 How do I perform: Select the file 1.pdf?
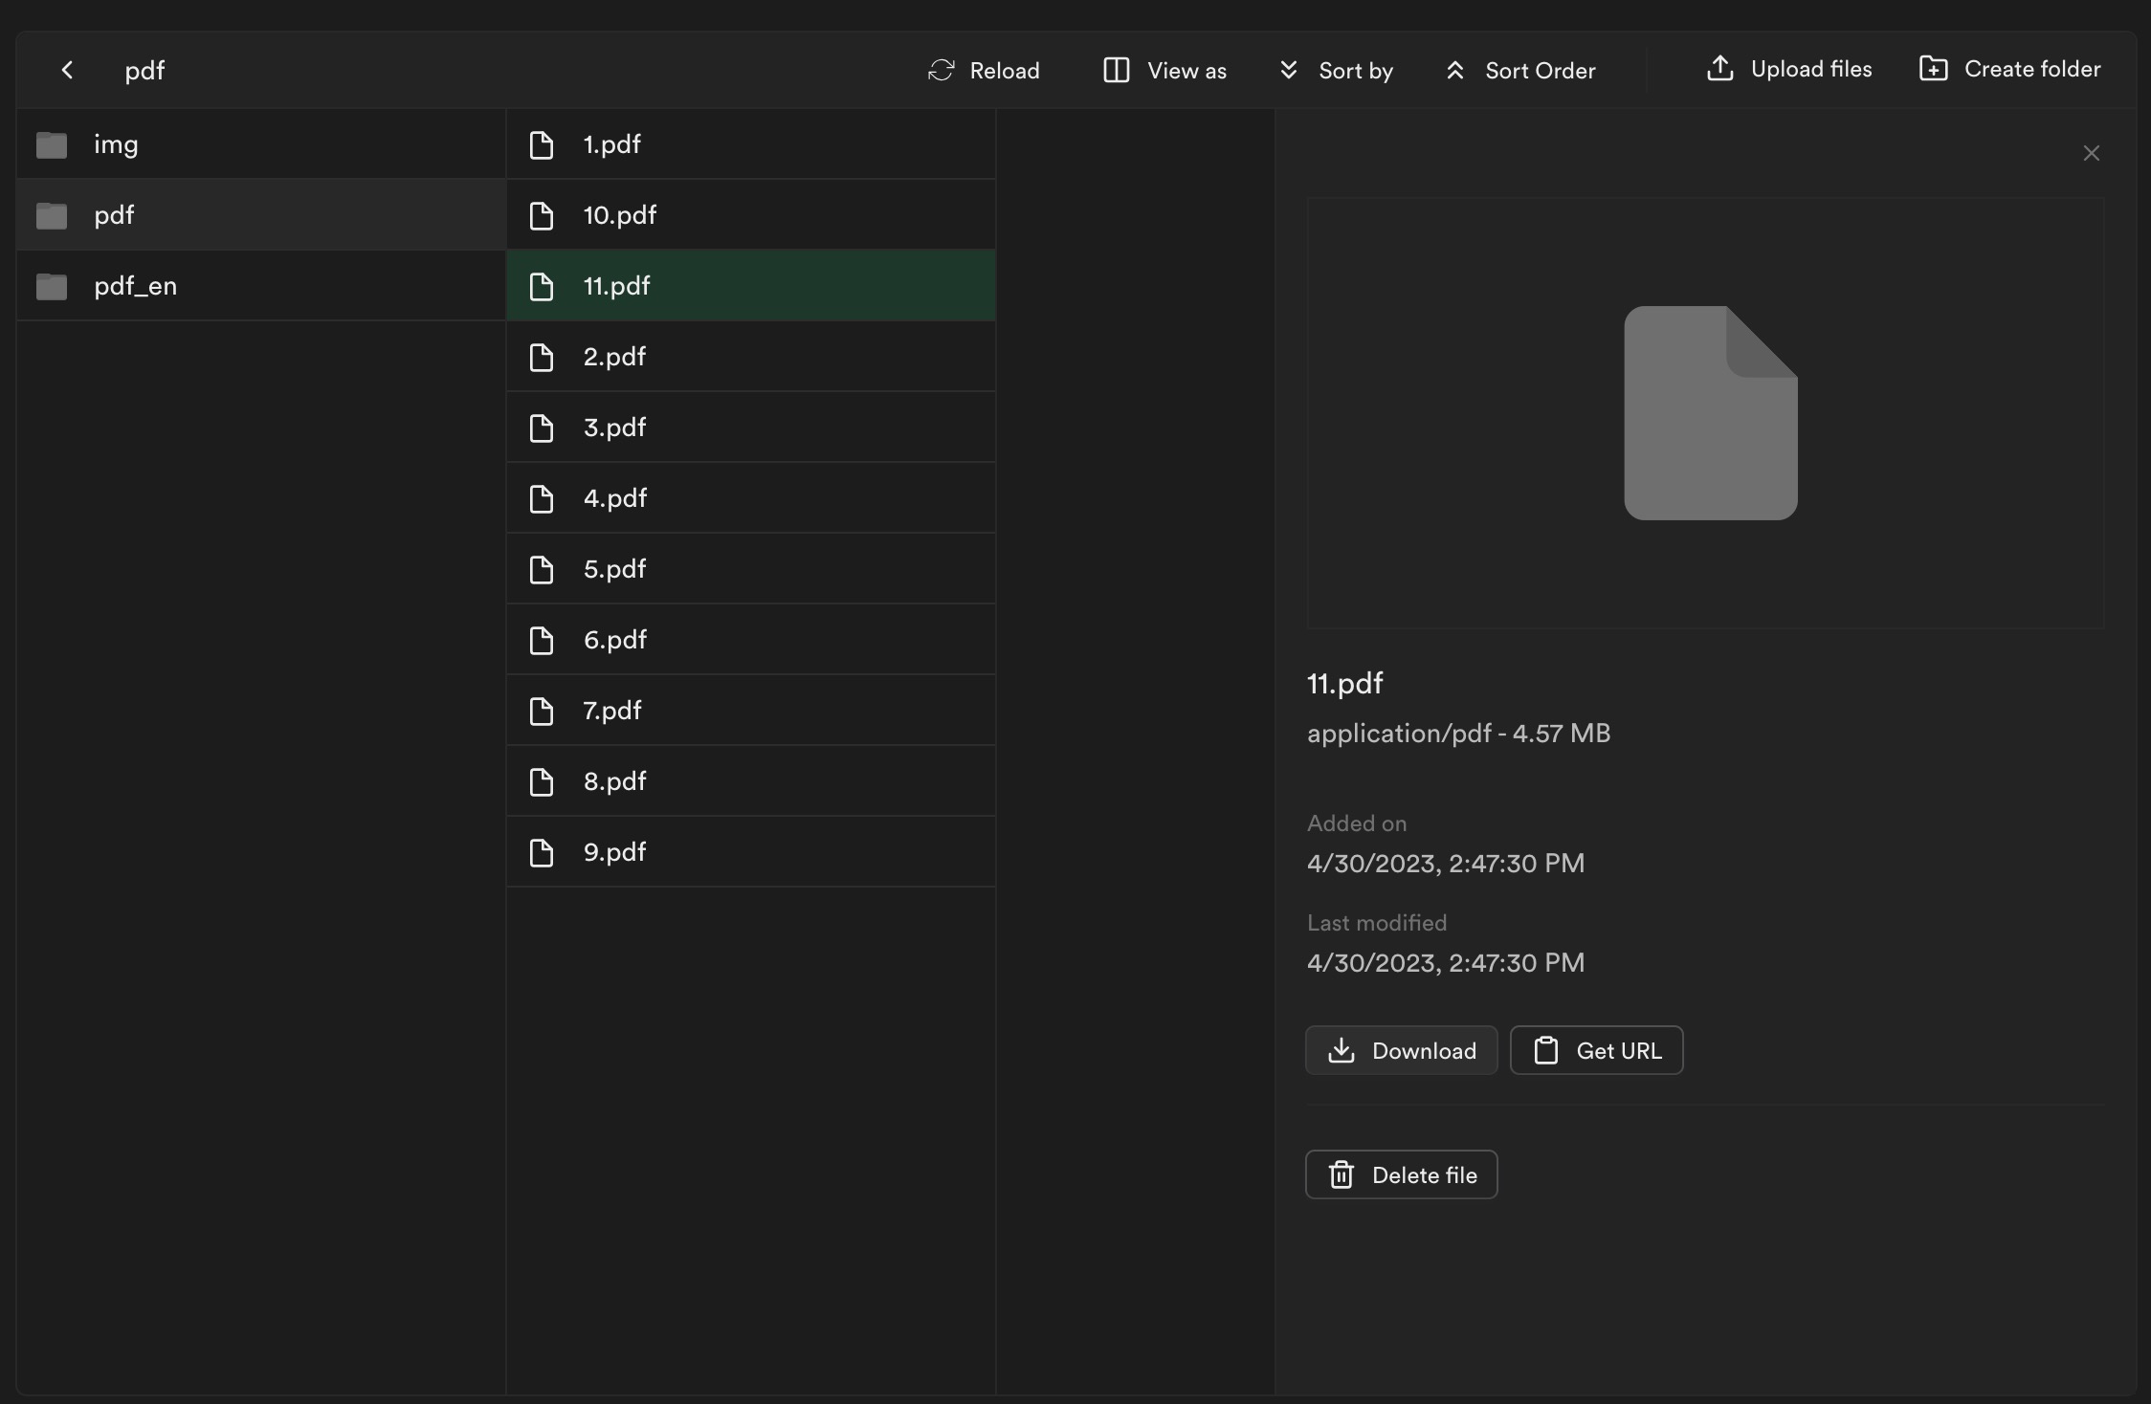pos(612,144)
